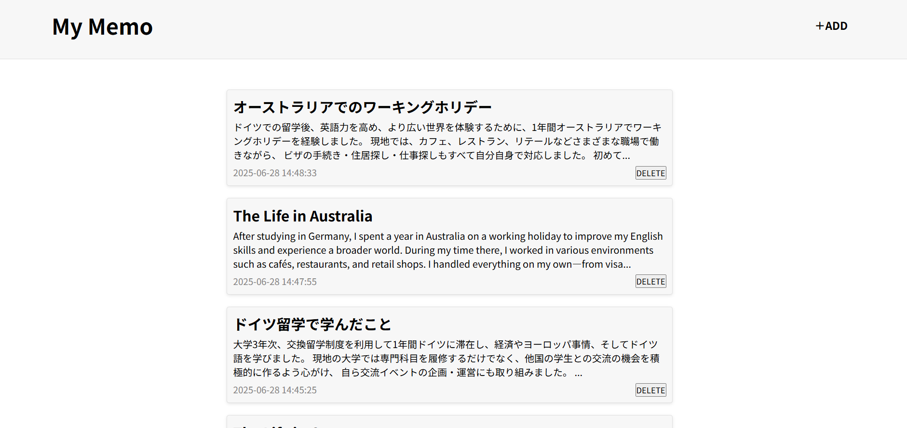Click the 2025-06-28 14:45:25 timestamp
Screen dimensions: 907x428
pos(275,390)
